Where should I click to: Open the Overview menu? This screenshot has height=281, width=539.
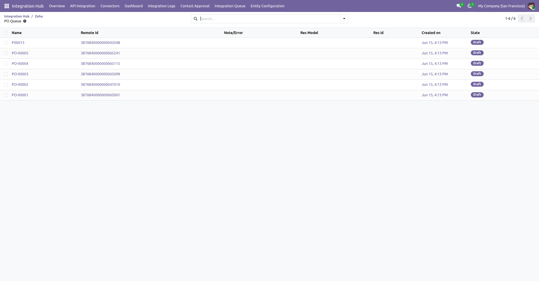(x=57, y=6)
